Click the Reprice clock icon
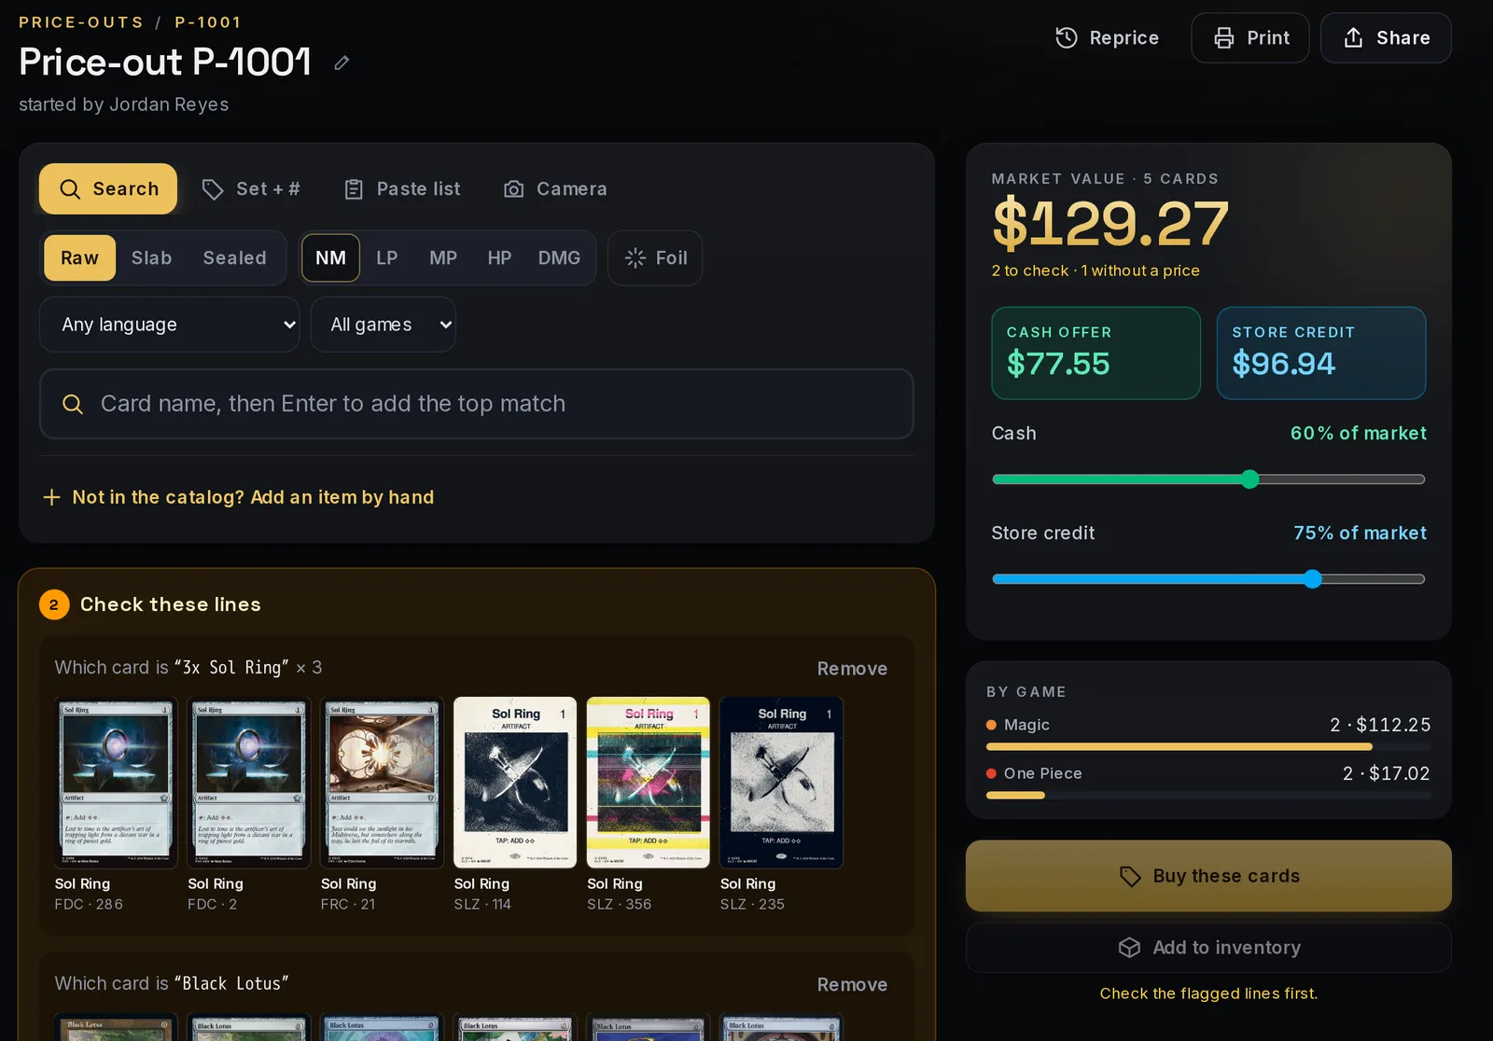This screenshot has height=1041, width=1493. [1066, 37]
